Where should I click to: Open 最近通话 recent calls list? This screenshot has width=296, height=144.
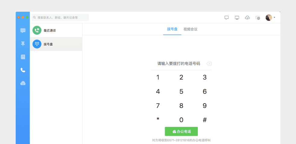pos(56,30)
